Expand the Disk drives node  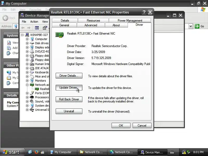point(27,43)
